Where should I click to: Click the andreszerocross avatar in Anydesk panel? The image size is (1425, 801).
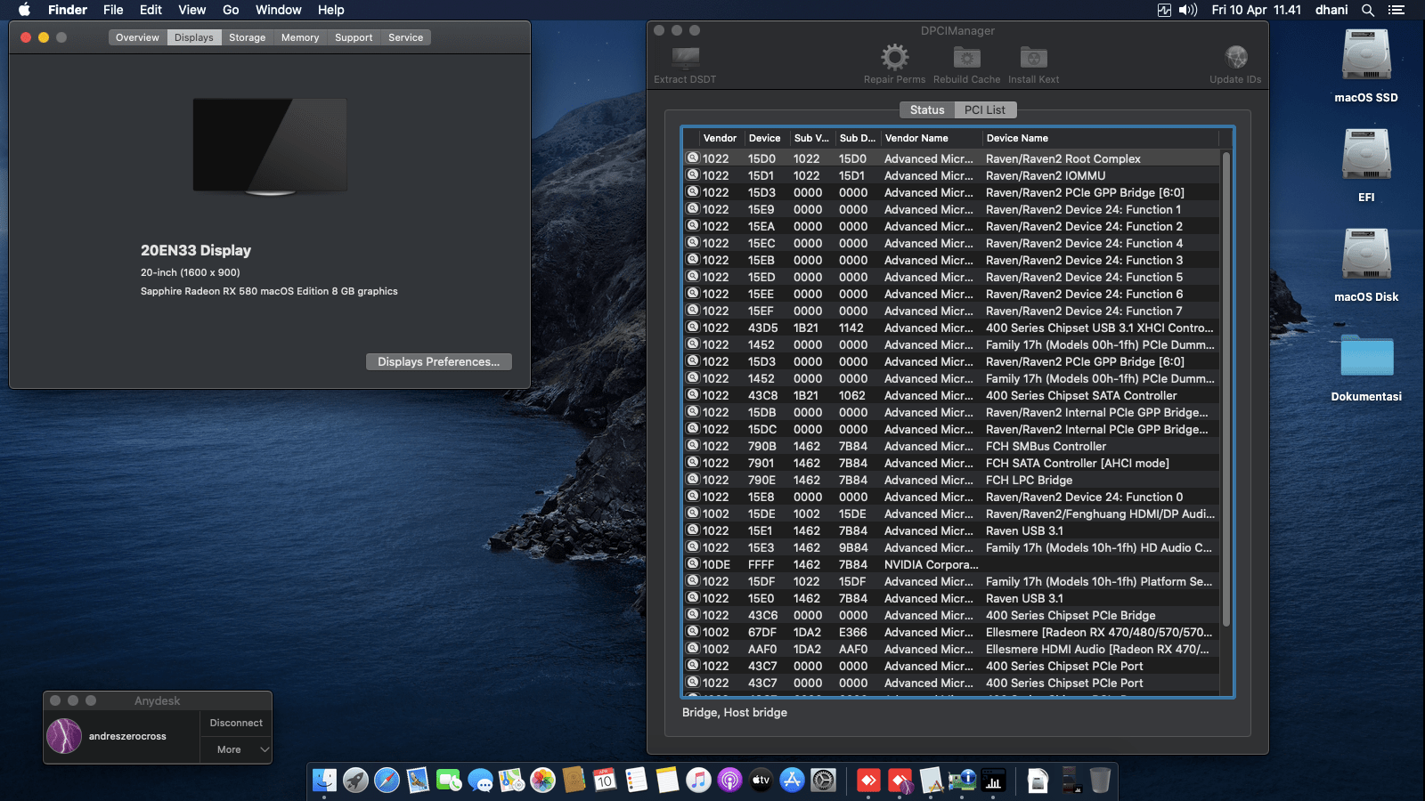pos(64,736)
